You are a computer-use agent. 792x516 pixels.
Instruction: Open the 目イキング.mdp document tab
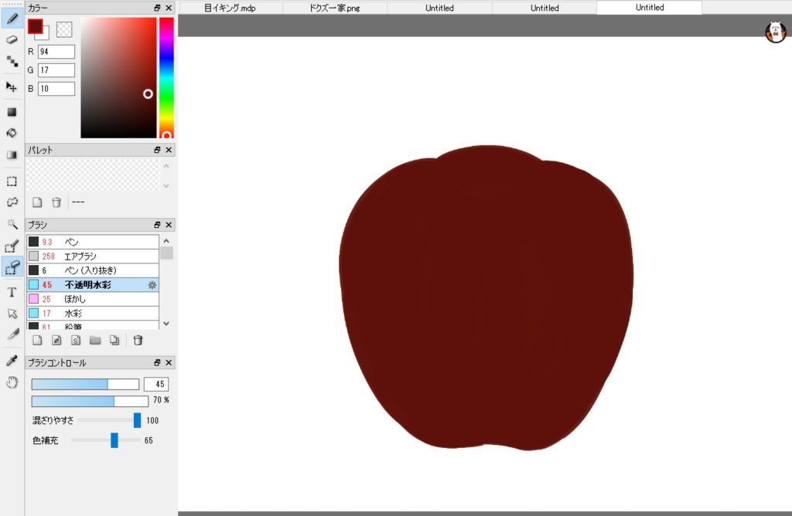230,8
